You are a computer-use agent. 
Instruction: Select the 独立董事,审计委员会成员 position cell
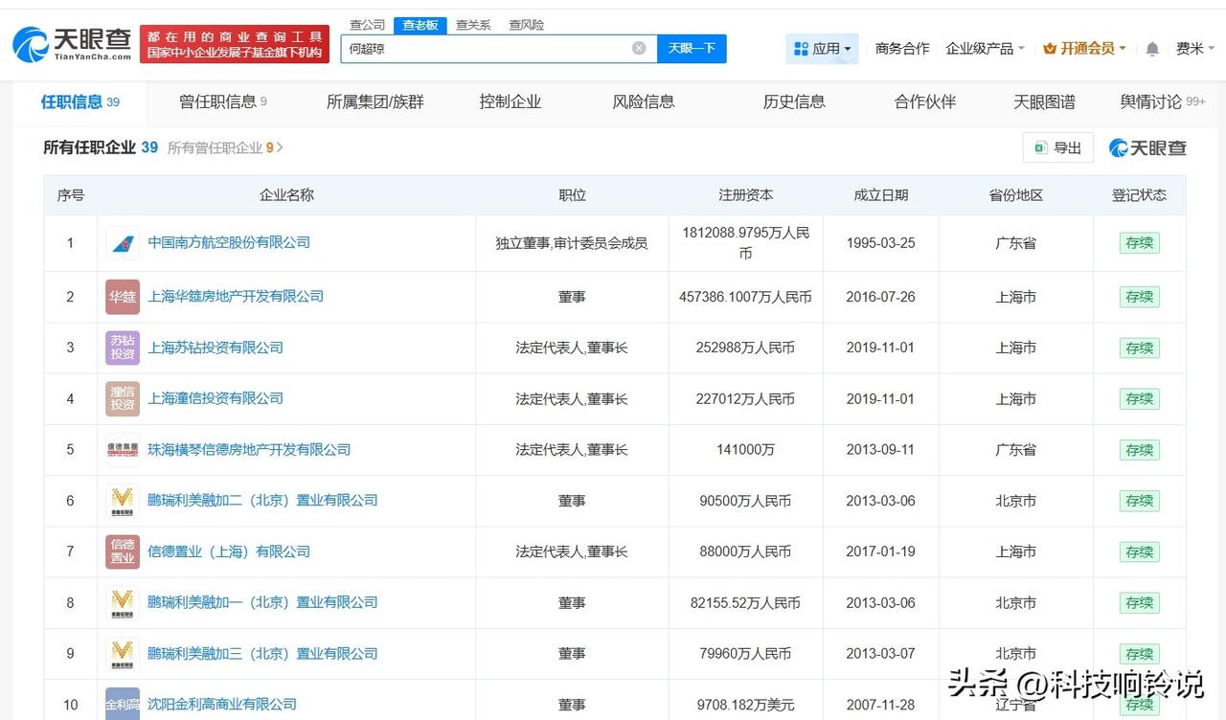coord(572,243)
